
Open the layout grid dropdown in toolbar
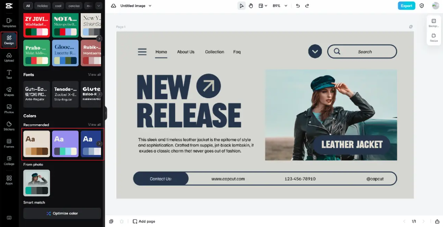point(263,6)
